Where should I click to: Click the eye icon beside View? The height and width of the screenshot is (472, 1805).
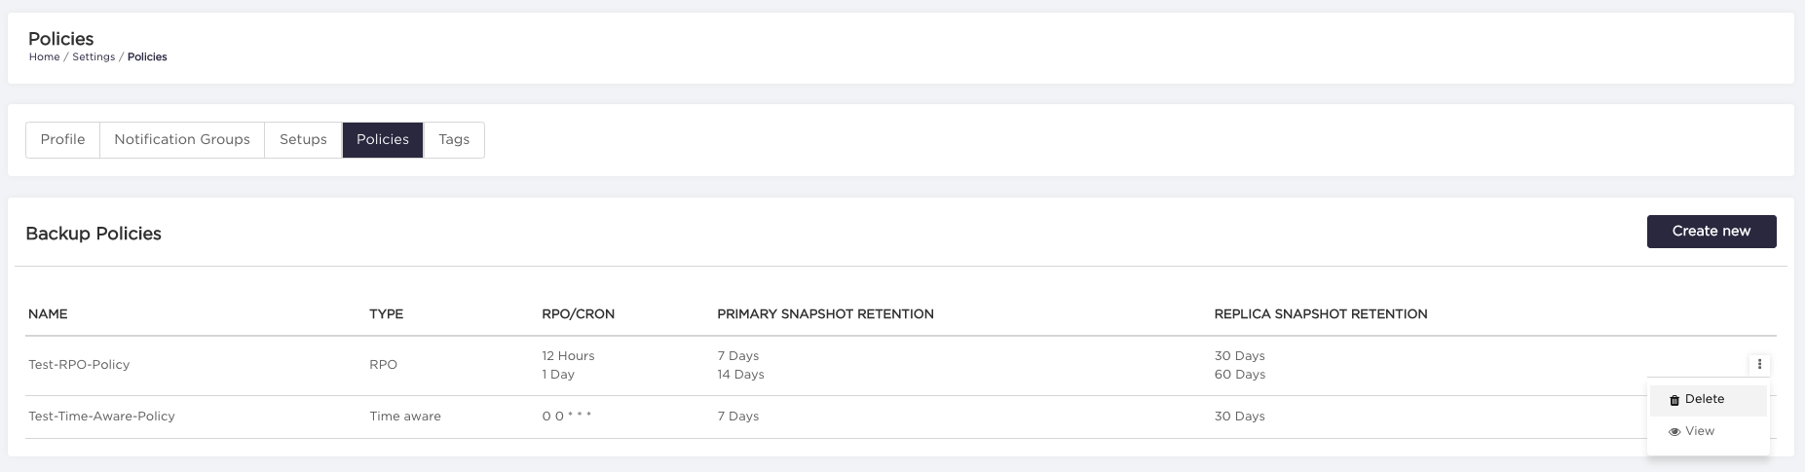coord(1674,431)
